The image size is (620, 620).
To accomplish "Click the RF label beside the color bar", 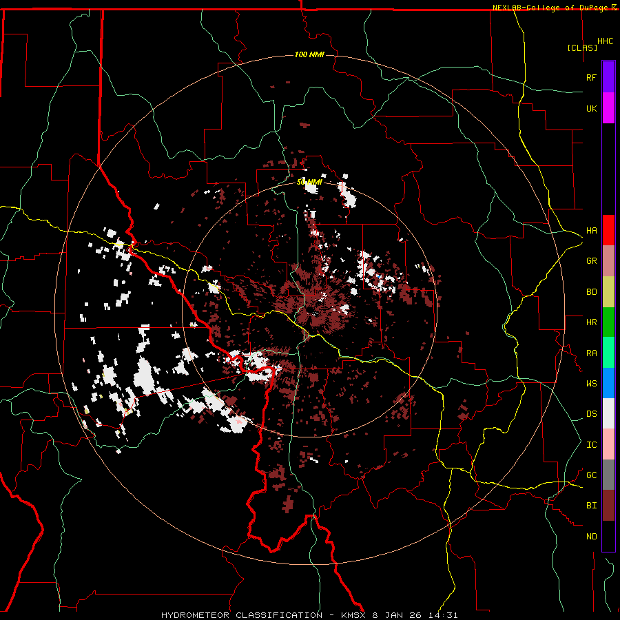I will (x=591, y=77).
